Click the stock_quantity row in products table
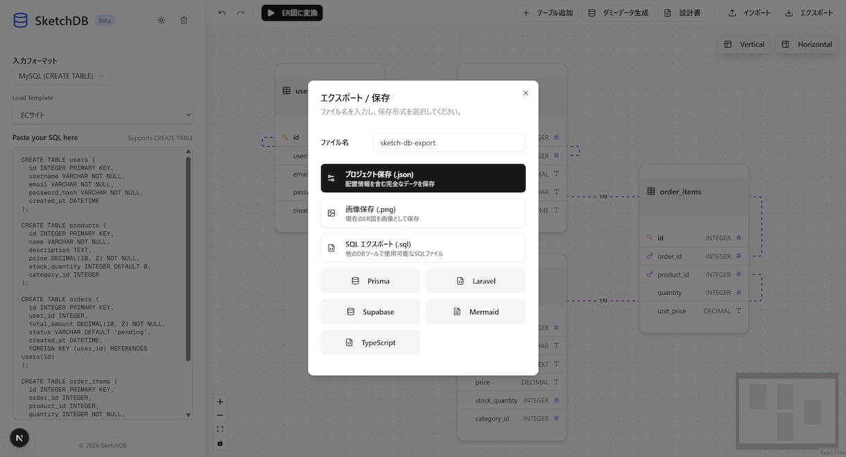Image resolution: width=846 pixels, height=457 pixels. (512, 400)
